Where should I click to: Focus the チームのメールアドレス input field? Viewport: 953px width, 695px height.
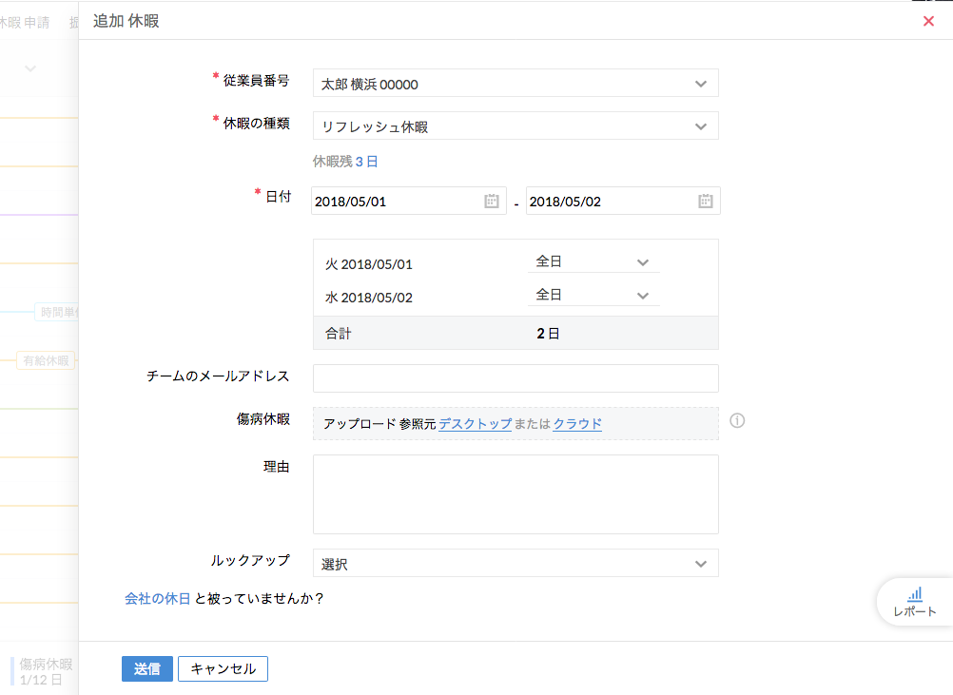pyautogui.click(x=515, y=378)
